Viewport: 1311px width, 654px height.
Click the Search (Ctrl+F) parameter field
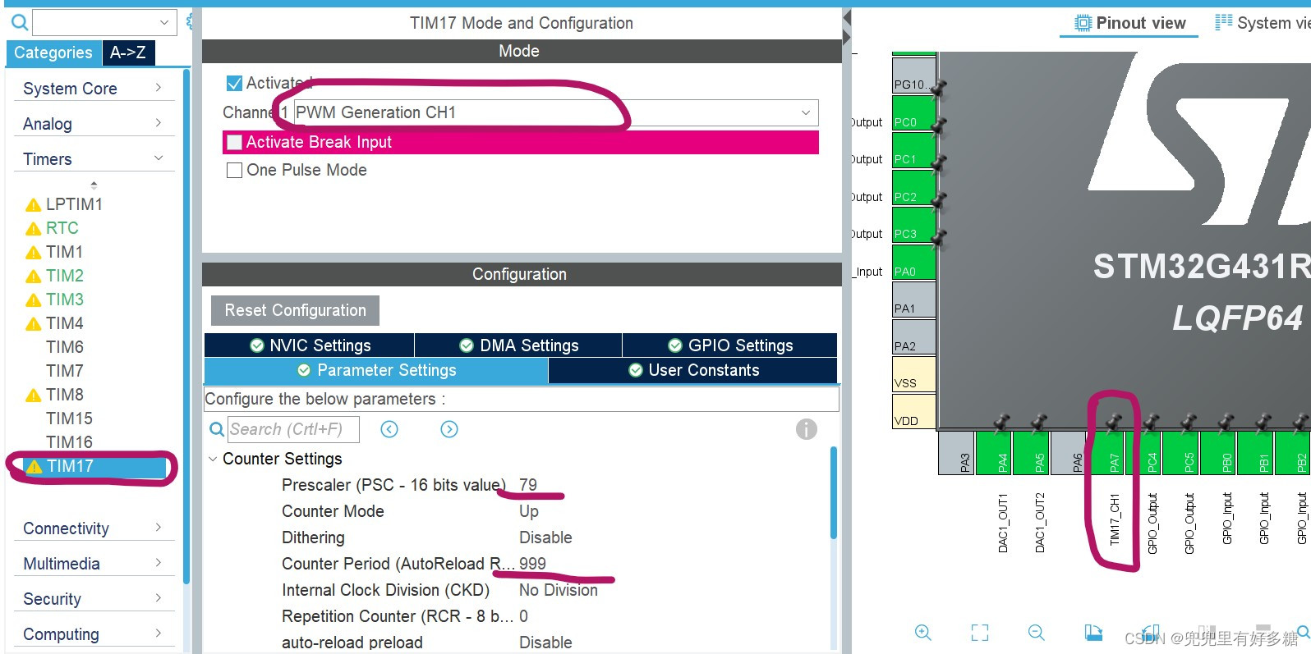(293, 429)
